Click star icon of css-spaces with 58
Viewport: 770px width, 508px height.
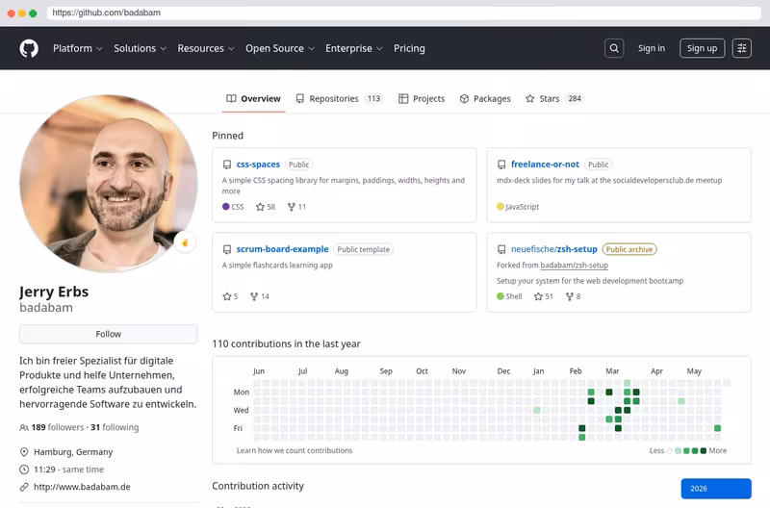coord(260,207)
